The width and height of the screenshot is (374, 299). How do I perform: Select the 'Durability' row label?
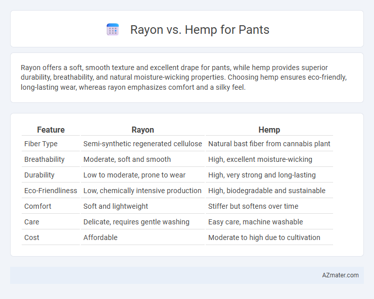pos(39,175)
